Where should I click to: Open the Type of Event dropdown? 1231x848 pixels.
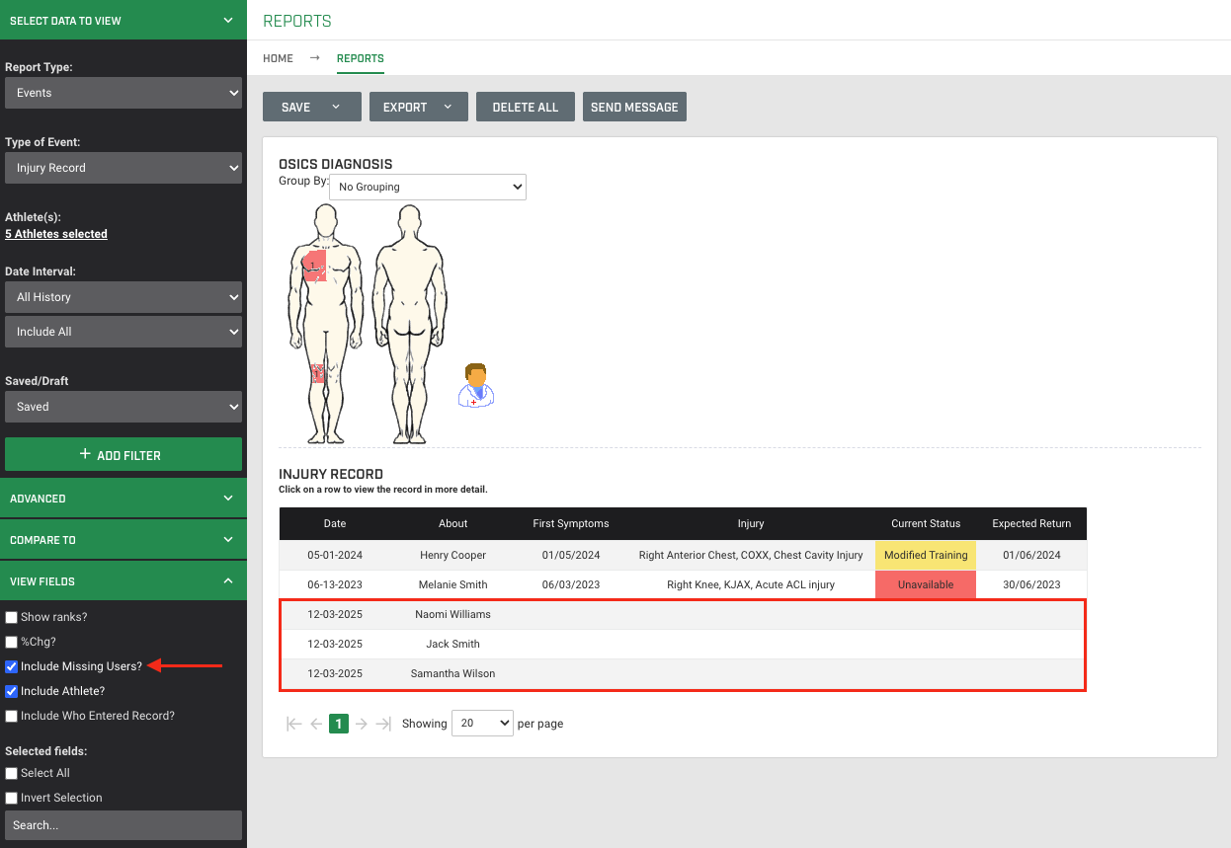(x=123, y=168)
